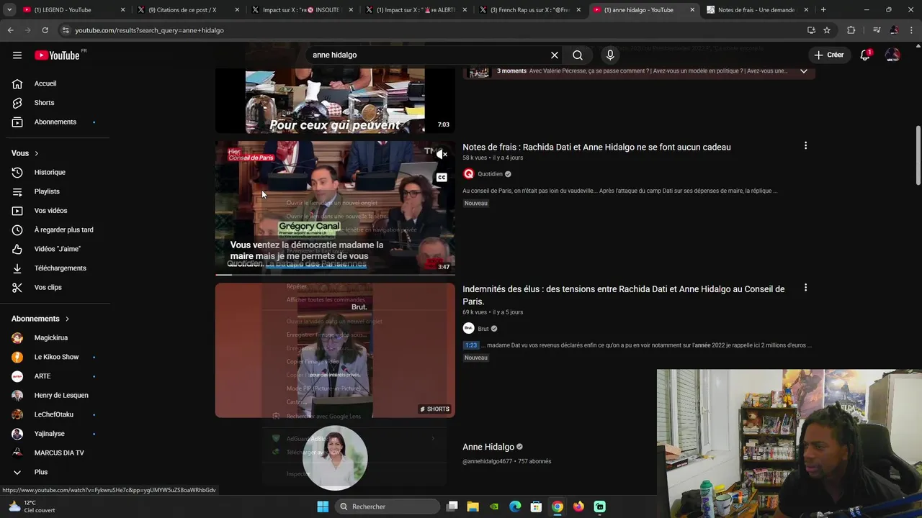Open the YouTube hamburger guide menu

pyautogui.click(x=17, y=55)
